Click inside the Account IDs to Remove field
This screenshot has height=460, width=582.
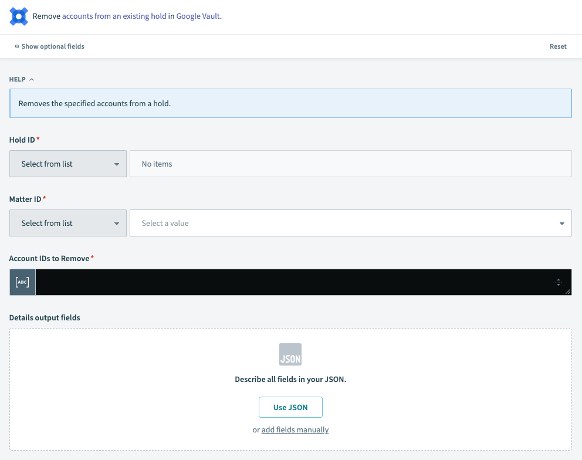click(293, 282)
